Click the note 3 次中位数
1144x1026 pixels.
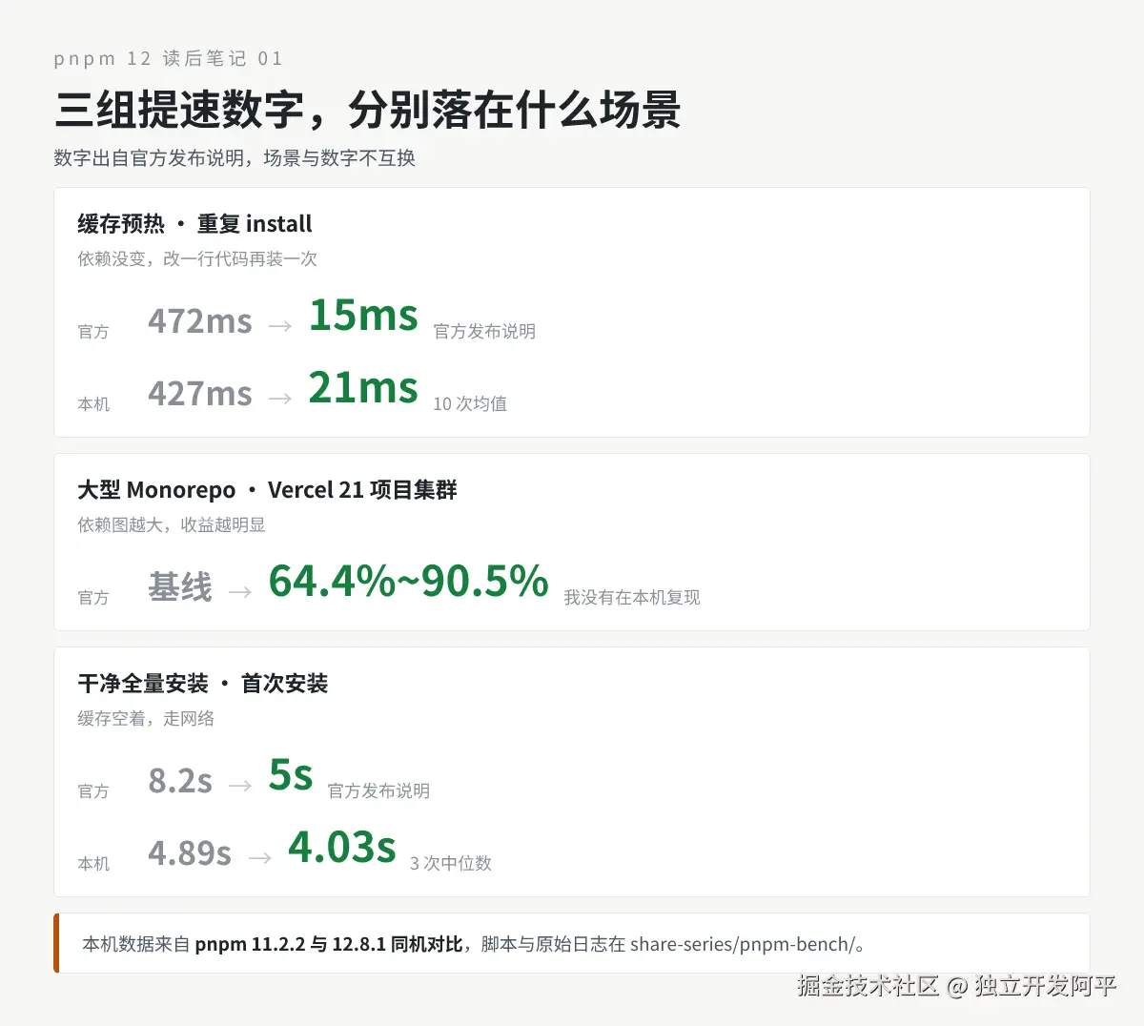[x=451, y=864]
